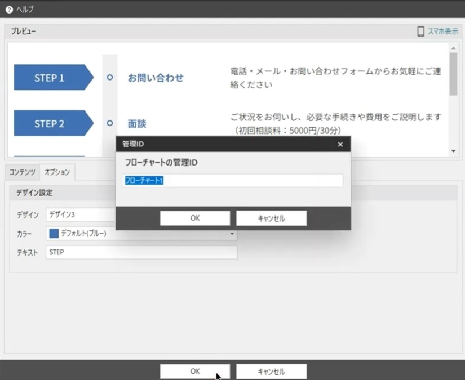Click the STEP 1 arrow badge in preview

tap(54, 77)
